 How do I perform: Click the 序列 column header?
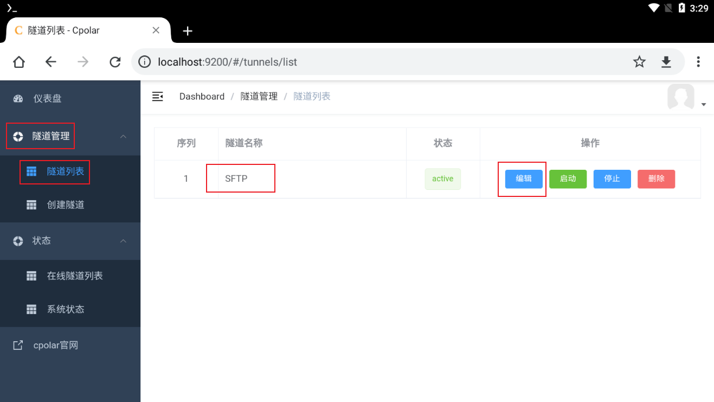[186, 143]
